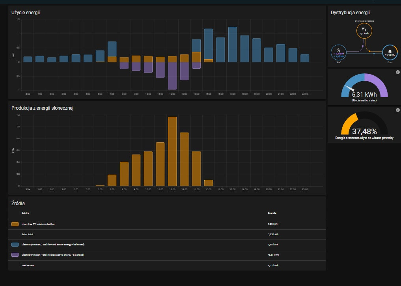Click the orange Hoymiles PV color swatch

[15, 224]
